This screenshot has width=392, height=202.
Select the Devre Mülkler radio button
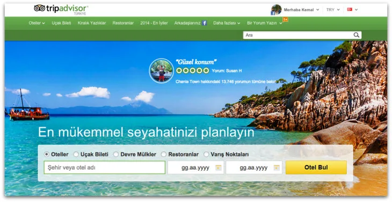tap(116, 154)
